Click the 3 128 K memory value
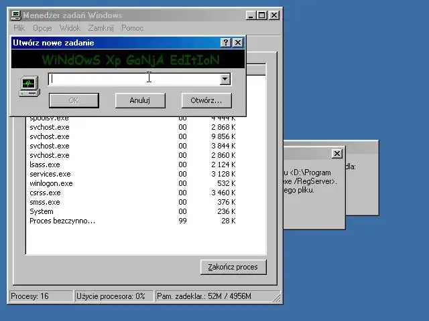Image resolution: width=429 pixels, height=321 pixels. pos(223,174)
